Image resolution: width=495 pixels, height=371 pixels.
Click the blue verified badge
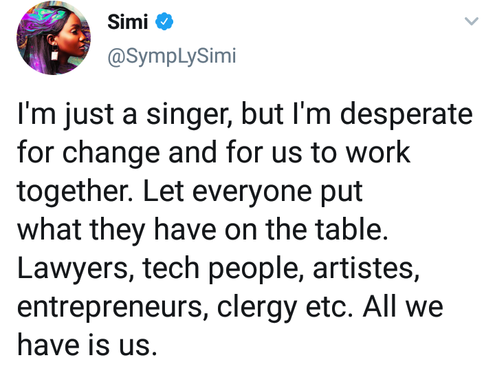tap(164, 21)
